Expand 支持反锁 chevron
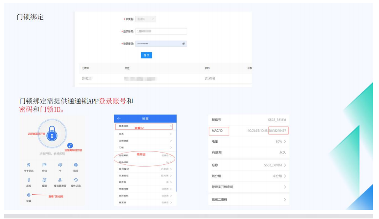 [x=171, y=195]
